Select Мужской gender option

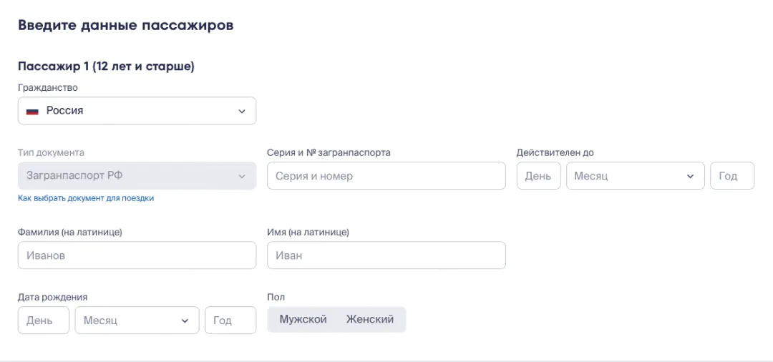pos(303,320)
